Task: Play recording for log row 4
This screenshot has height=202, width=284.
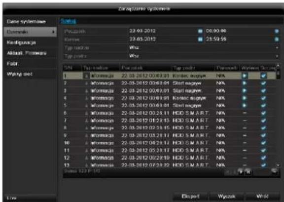Action: [245, 98]
